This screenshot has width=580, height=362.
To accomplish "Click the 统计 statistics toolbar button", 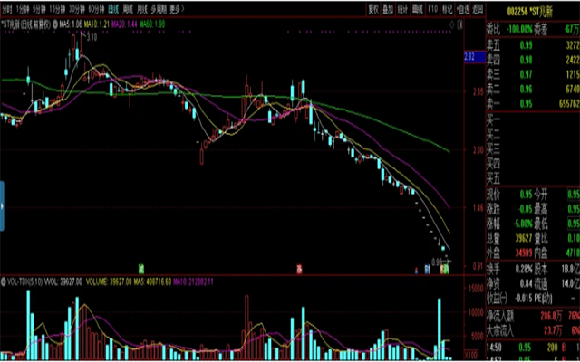I will point(403,8).
